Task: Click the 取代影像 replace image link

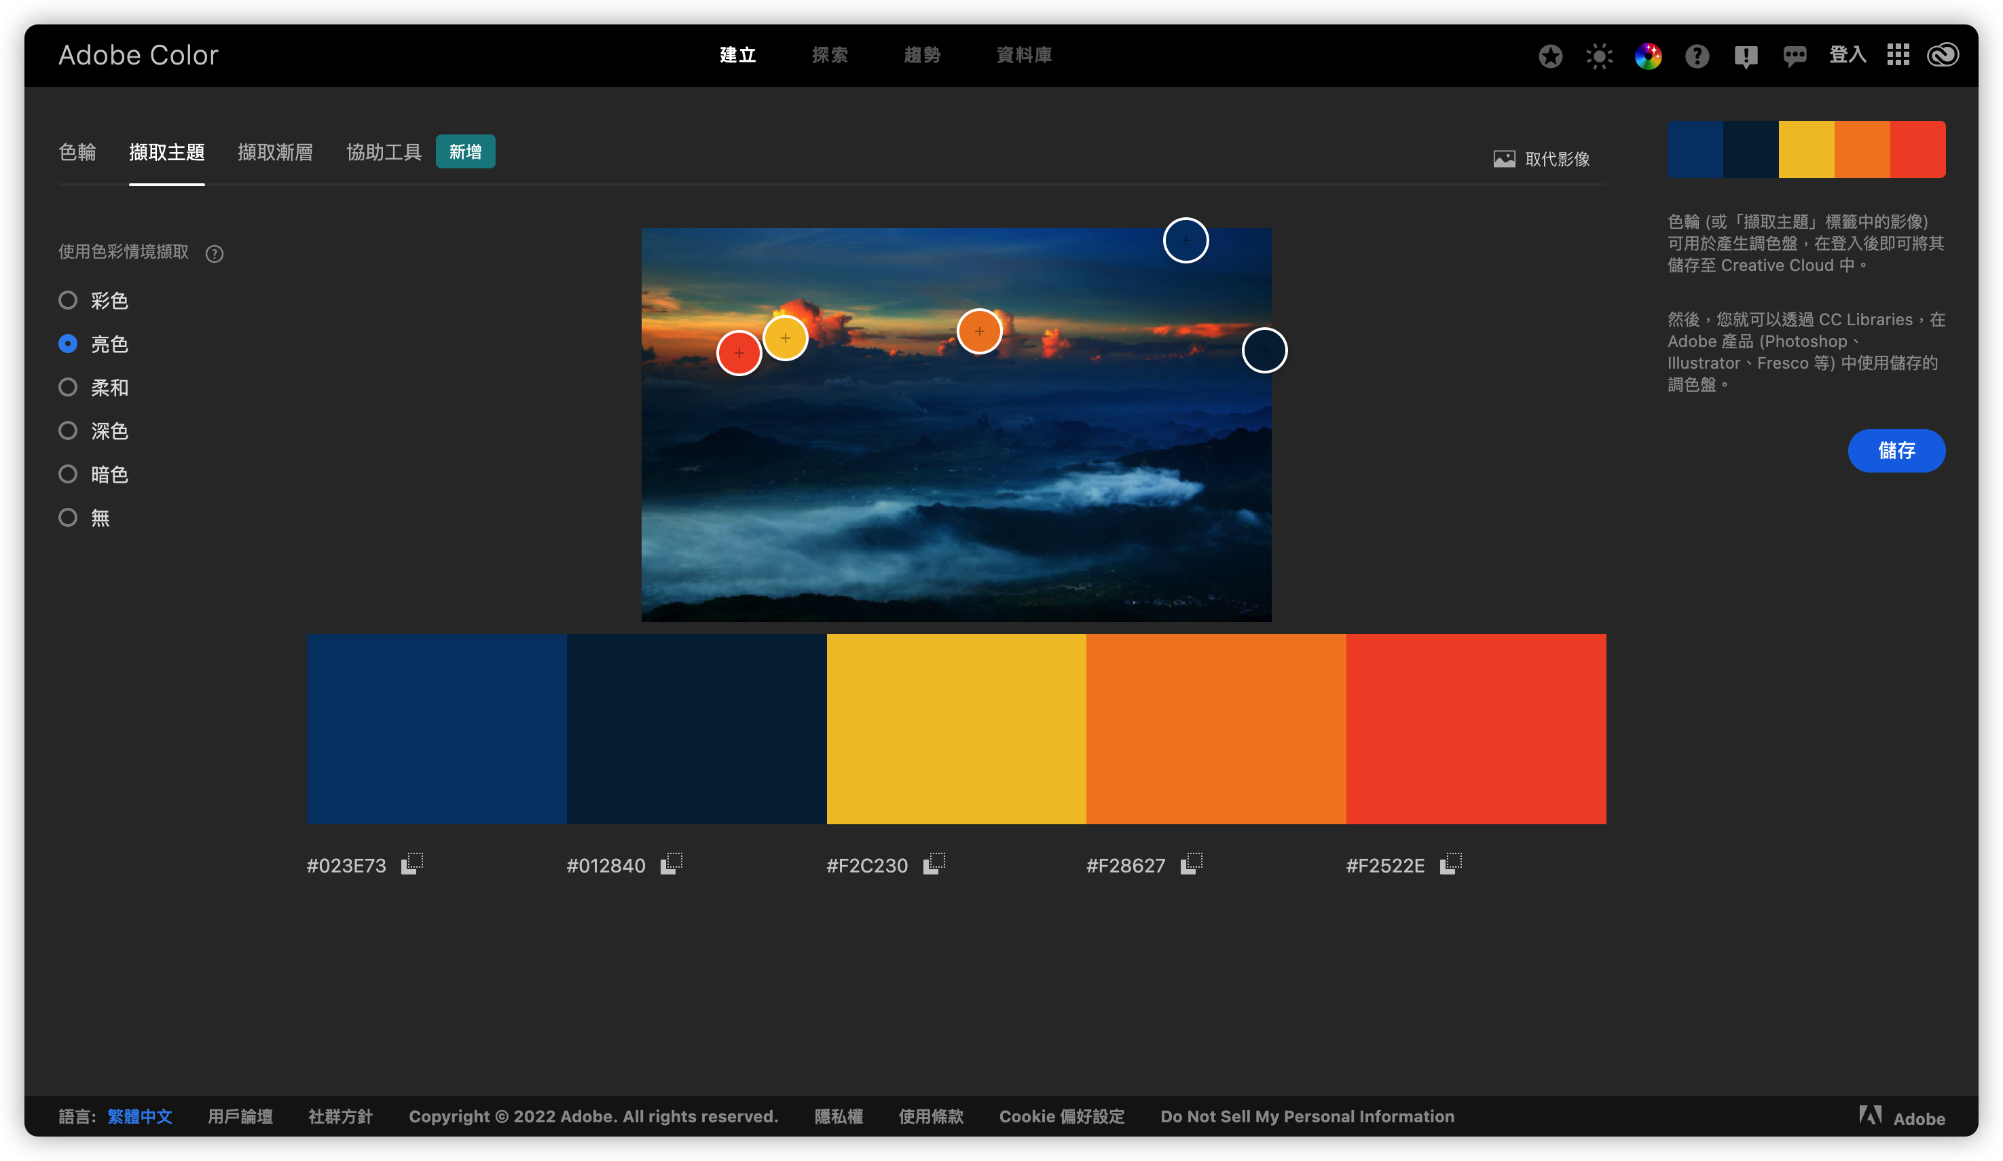Action: tap(1557, 159)
